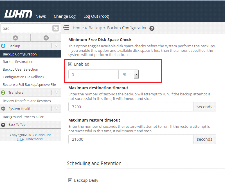Go to Backup breadcrumb
The image size is (225, 186).
coord(95,28)
